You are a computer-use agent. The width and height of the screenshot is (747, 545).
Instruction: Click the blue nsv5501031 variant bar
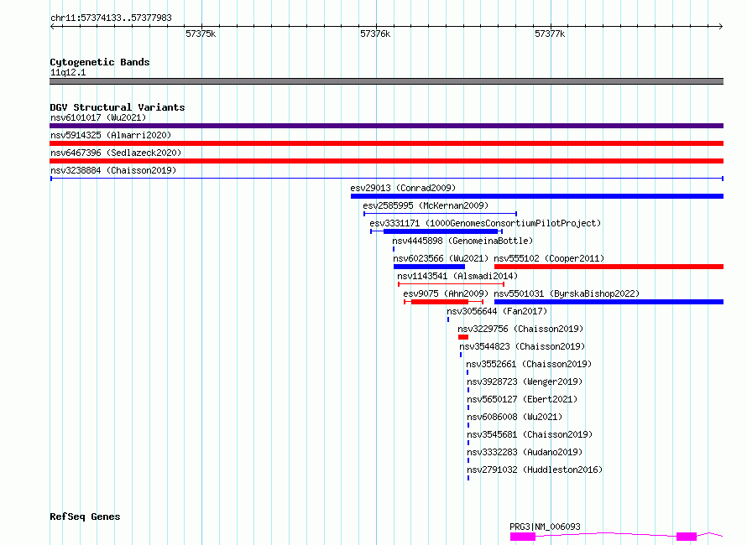tap(609, 302)
